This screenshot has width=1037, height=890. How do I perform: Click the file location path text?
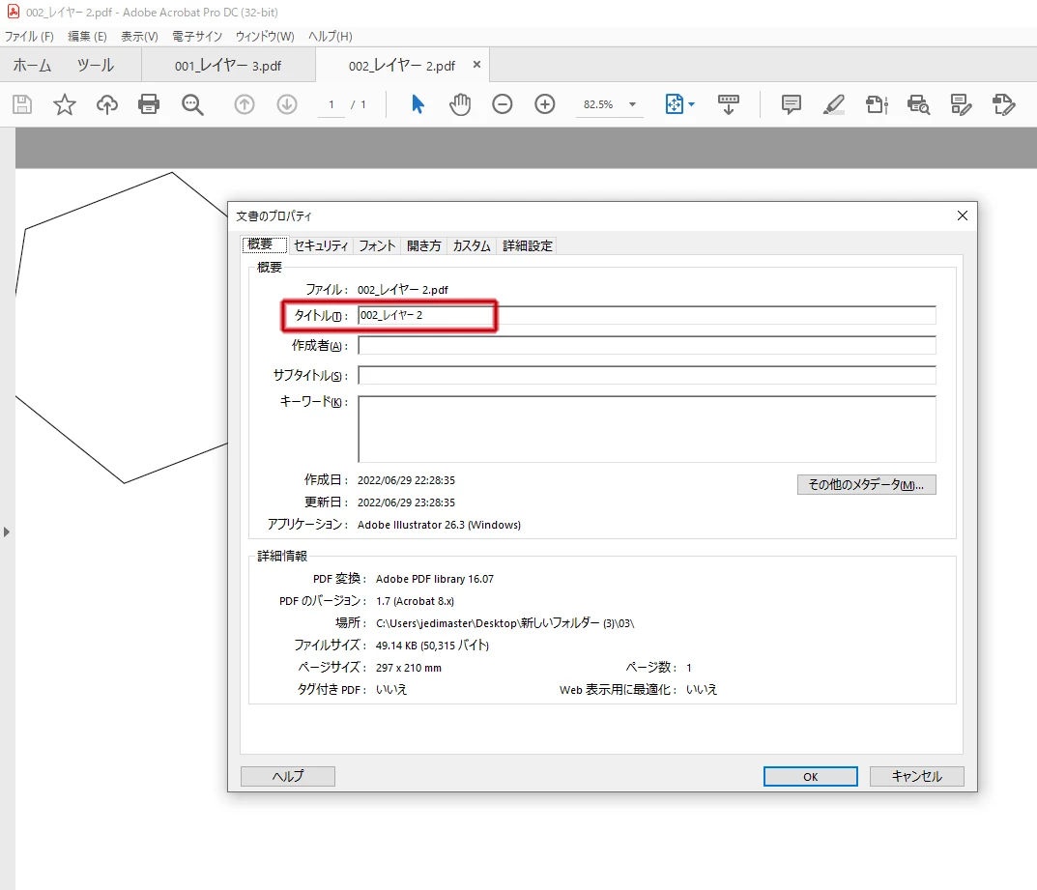(x=504, y=623)
